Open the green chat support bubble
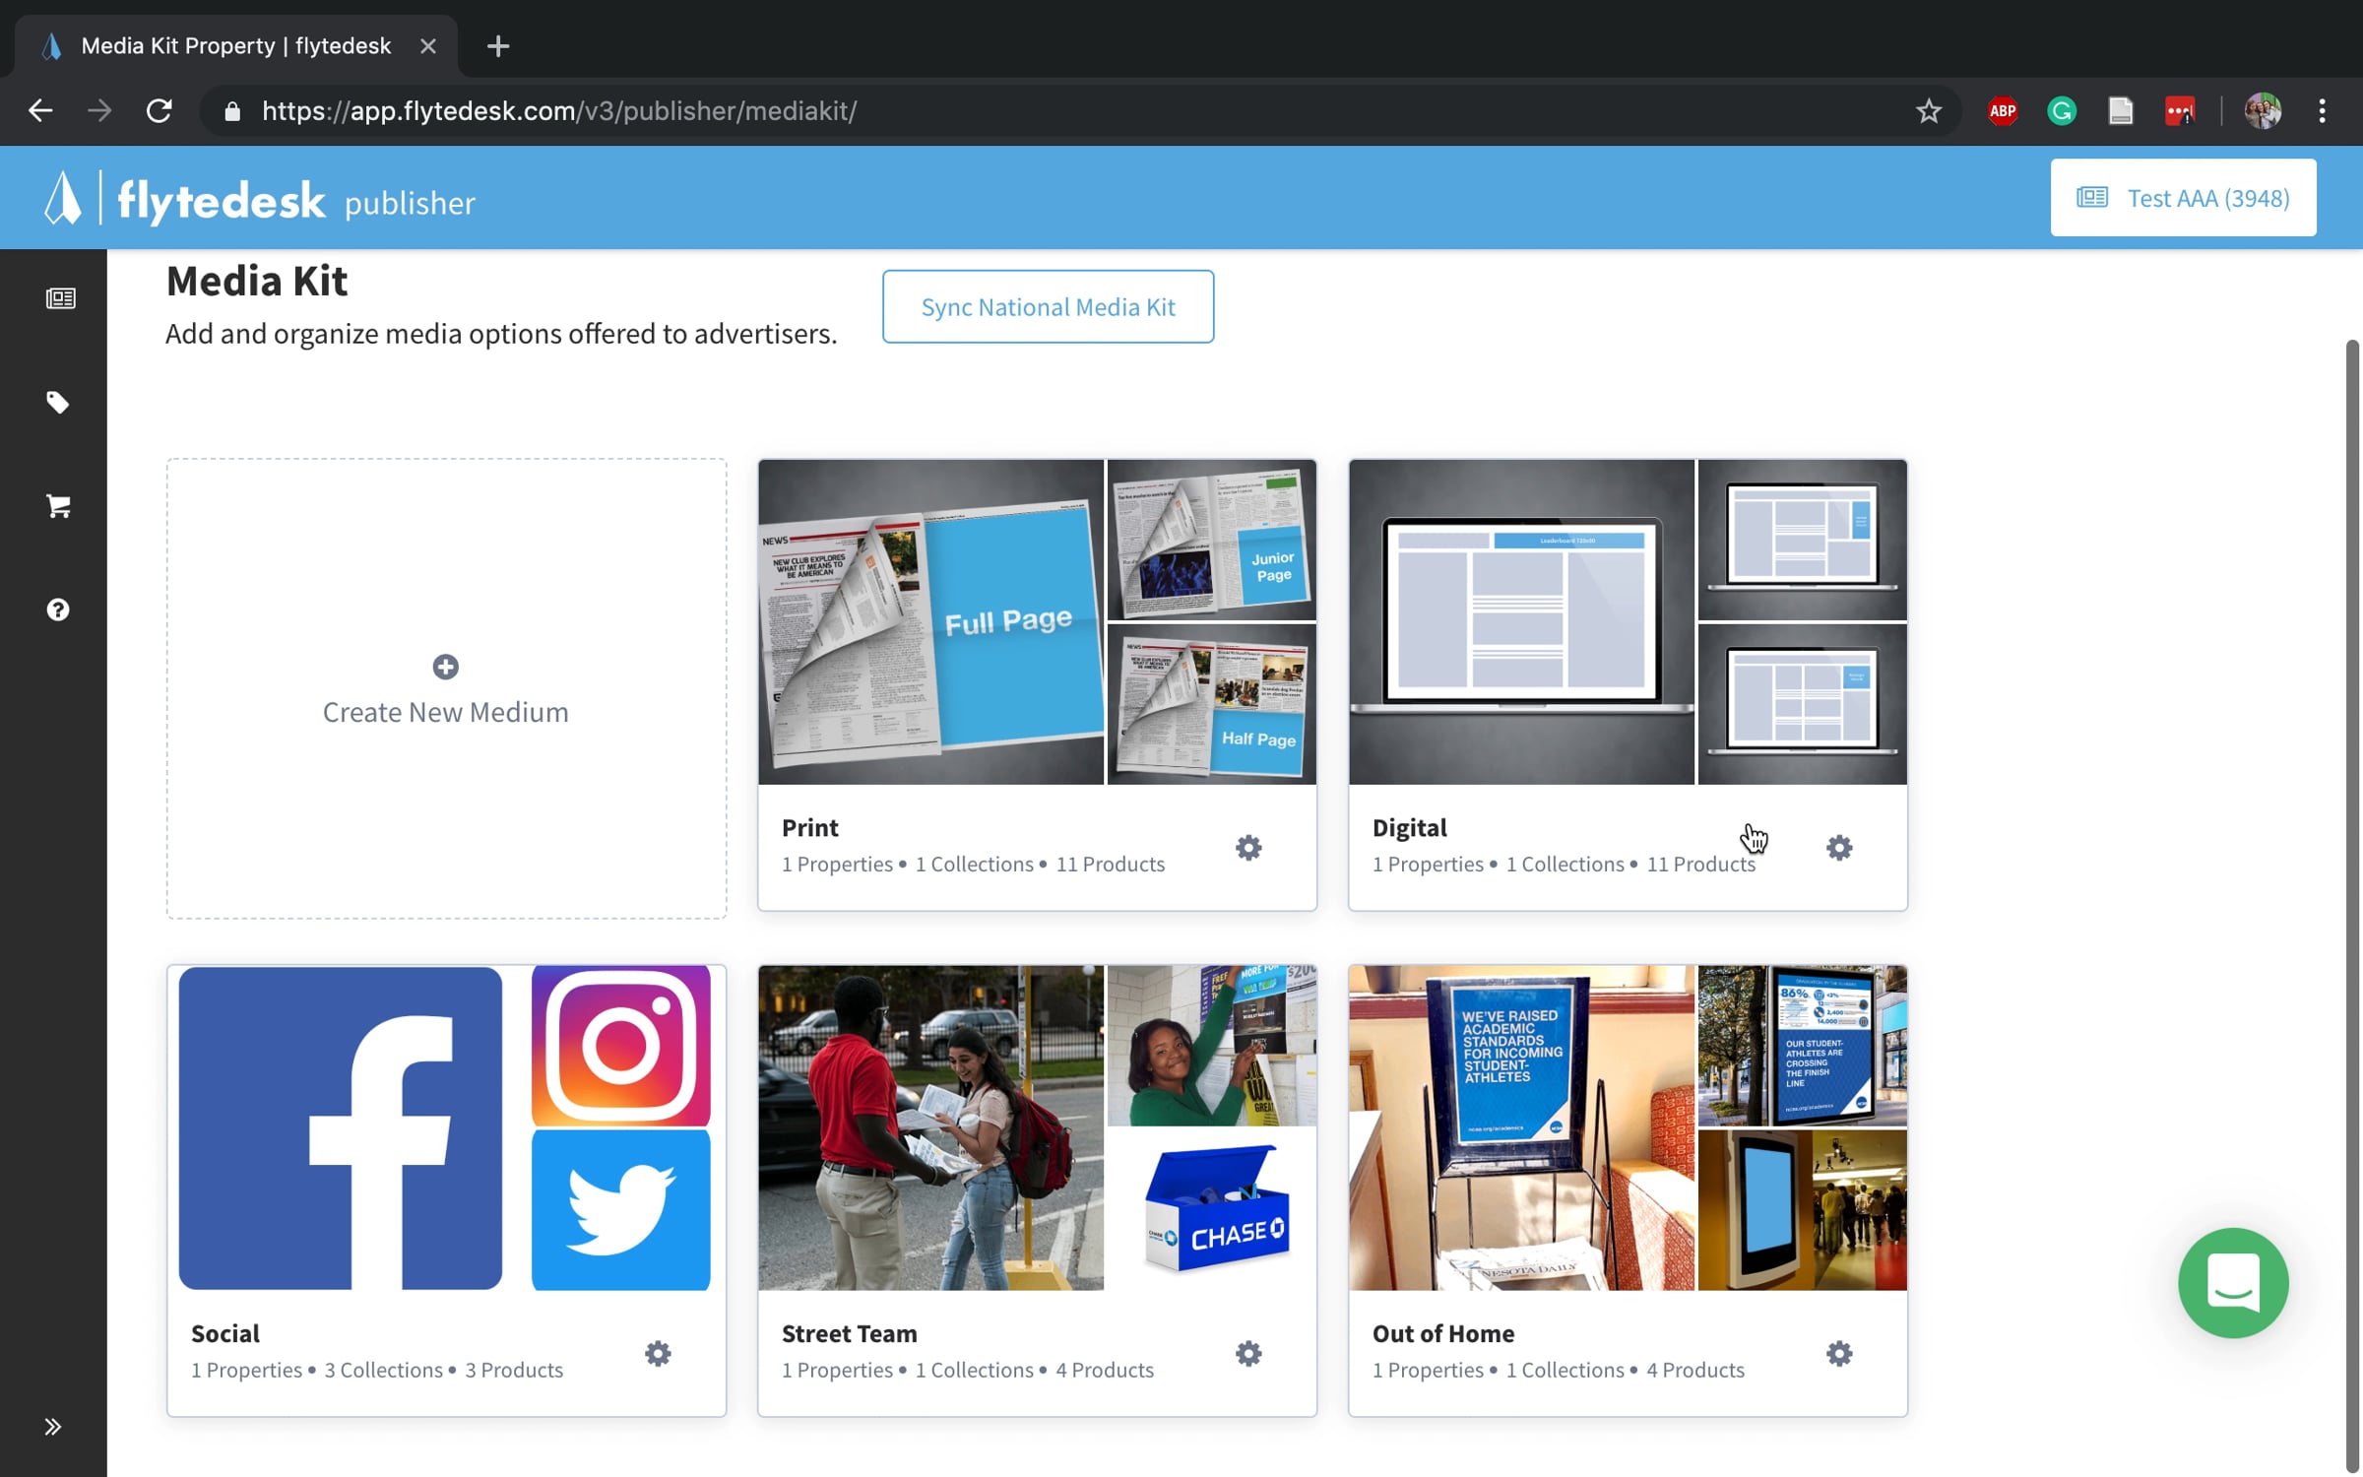 coord(2233,1282)
